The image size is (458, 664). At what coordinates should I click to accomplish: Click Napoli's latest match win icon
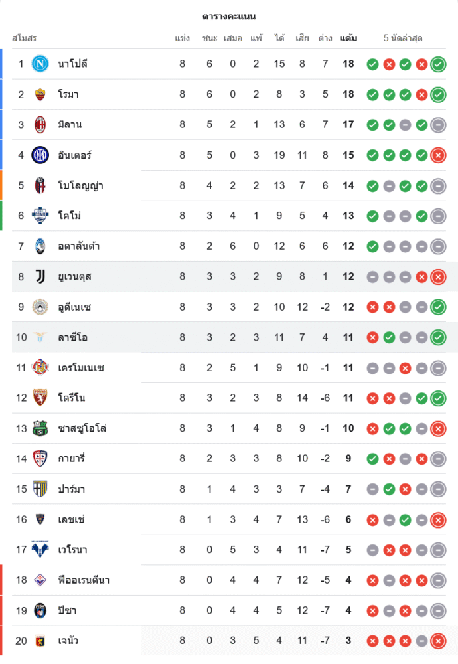[437, 64]
